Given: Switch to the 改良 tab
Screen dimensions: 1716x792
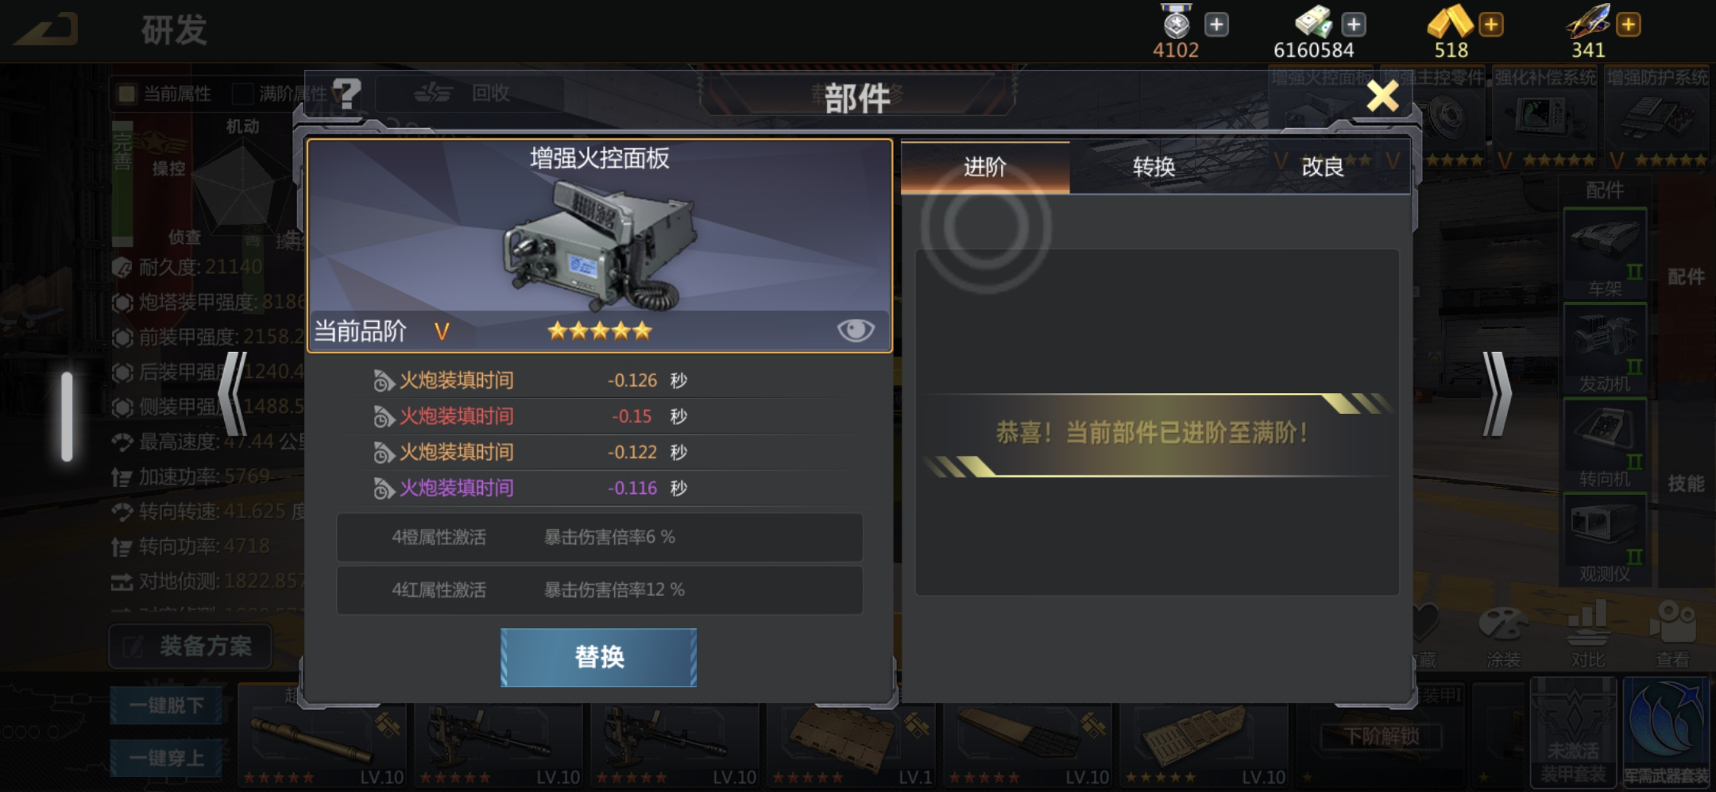Looking at the screenshot, I should coord(1323,167).
